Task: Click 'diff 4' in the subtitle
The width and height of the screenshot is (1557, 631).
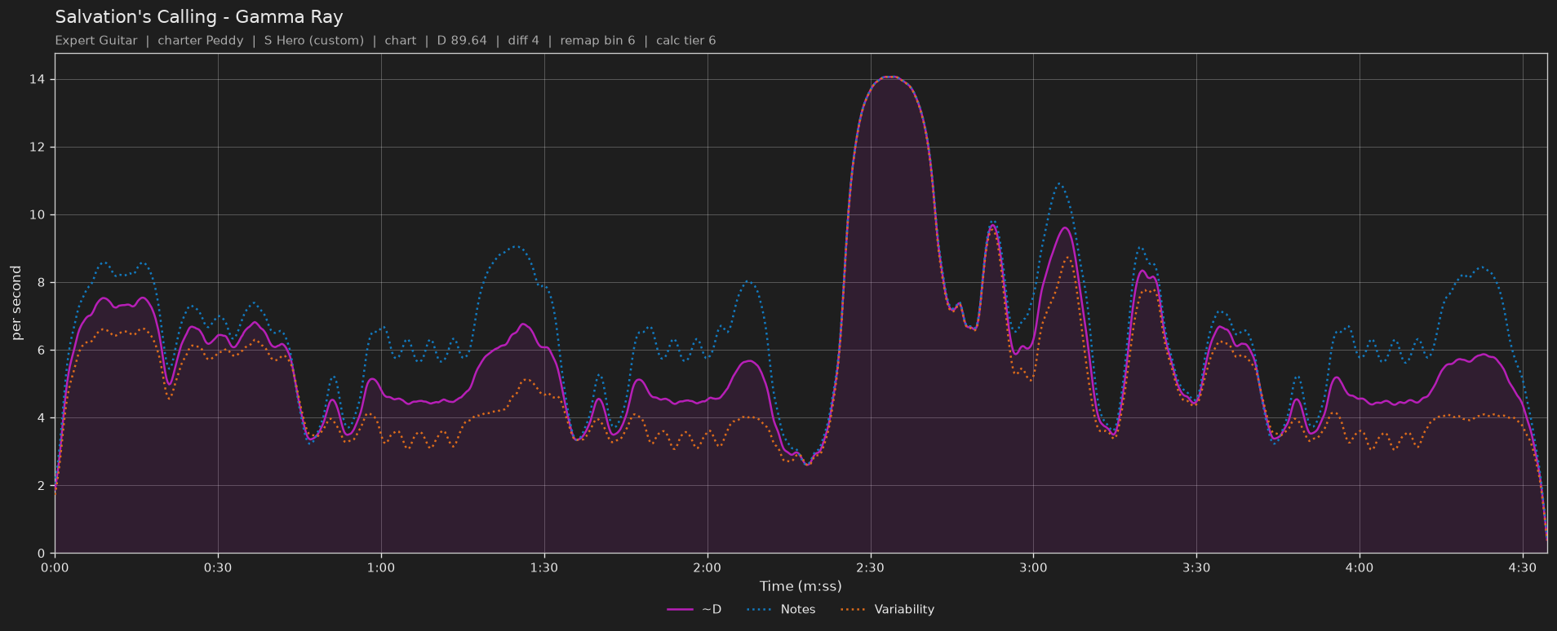Action: point(524,41)
